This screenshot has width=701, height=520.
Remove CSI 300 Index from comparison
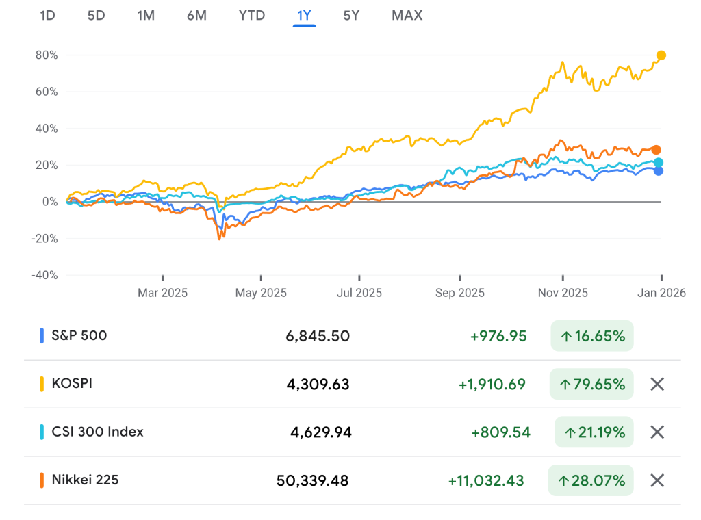tap(657, 432)
